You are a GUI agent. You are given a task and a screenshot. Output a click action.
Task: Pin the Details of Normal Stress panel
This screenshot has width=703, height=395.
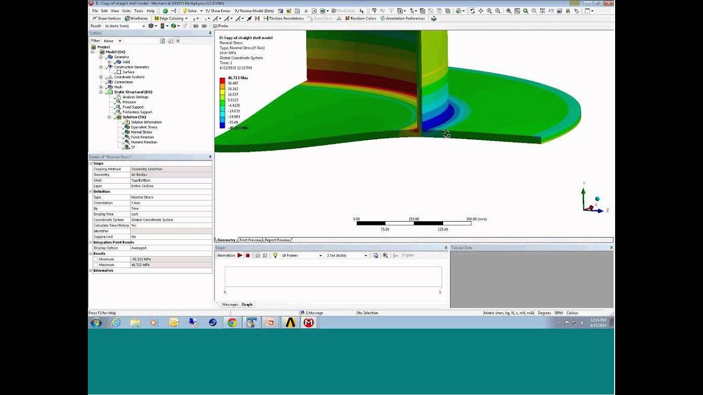(x=210, y=157)
